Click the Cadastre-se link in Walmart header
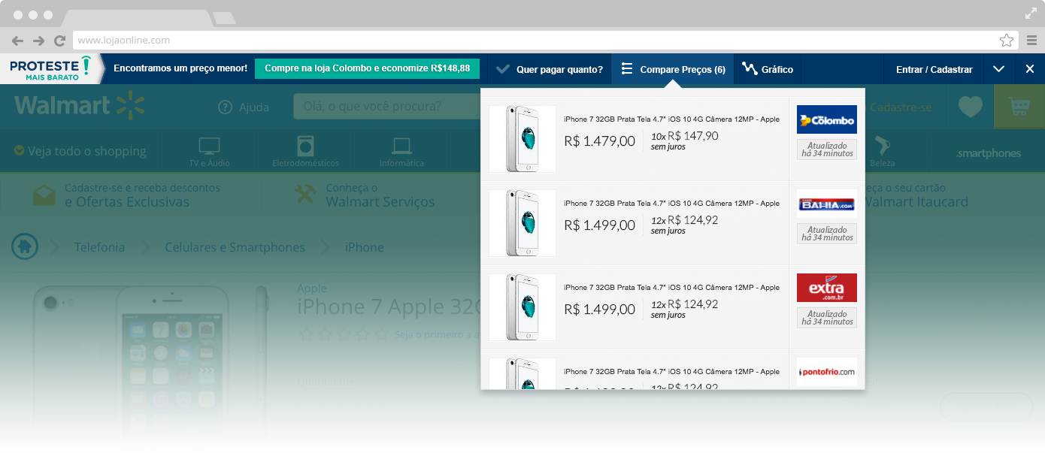The width and height of the screenshot is (1045, 453). pos(900,107)
